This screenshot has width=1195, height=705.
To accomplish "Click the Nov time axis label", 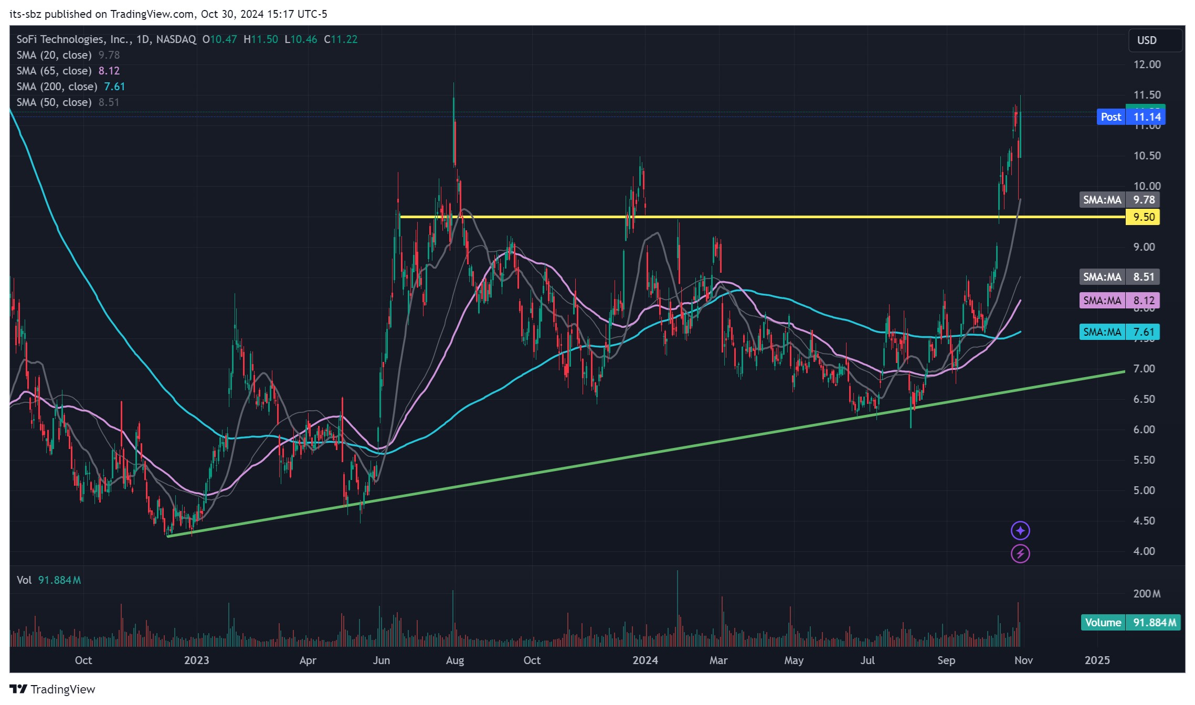I will point(1023,660).
